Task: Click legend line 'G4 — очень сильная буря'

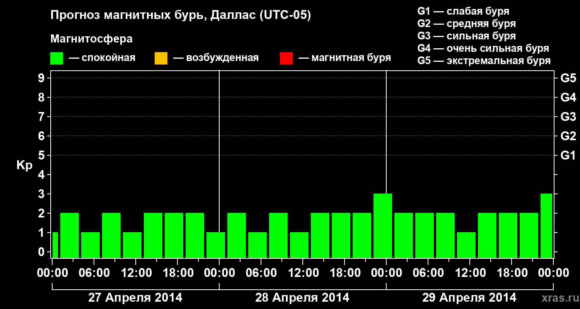Action: 483,48
